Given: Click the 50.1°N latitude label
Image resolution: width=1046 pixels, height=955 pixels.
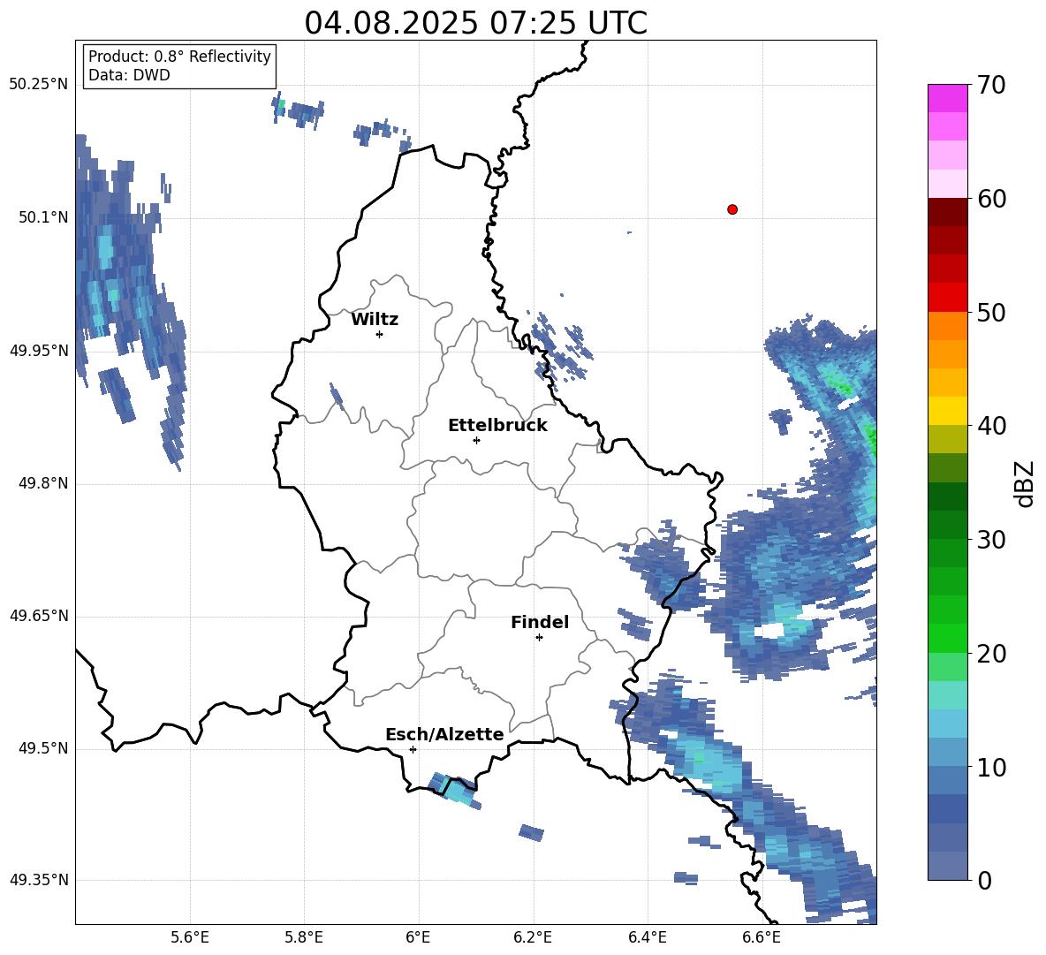Looking at the screenshot, I should (42, 217).
